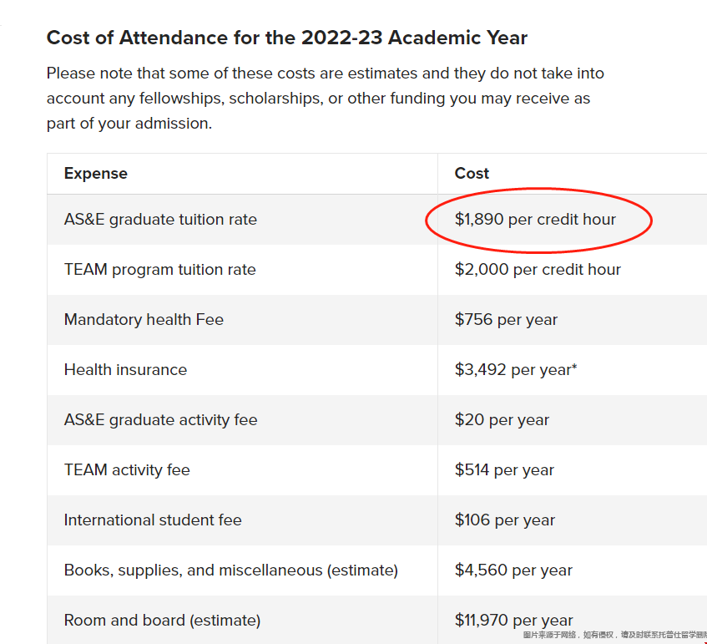Select the $106 per year cell
This screenshot has height=644, width=707.
[x=504, y=520]
